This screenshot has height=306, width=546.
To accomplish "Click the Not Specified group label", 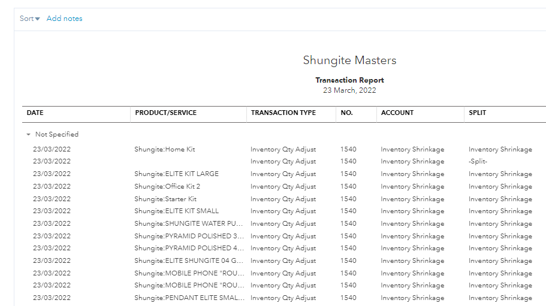I will pyautogui.click(x=57, y=134).
